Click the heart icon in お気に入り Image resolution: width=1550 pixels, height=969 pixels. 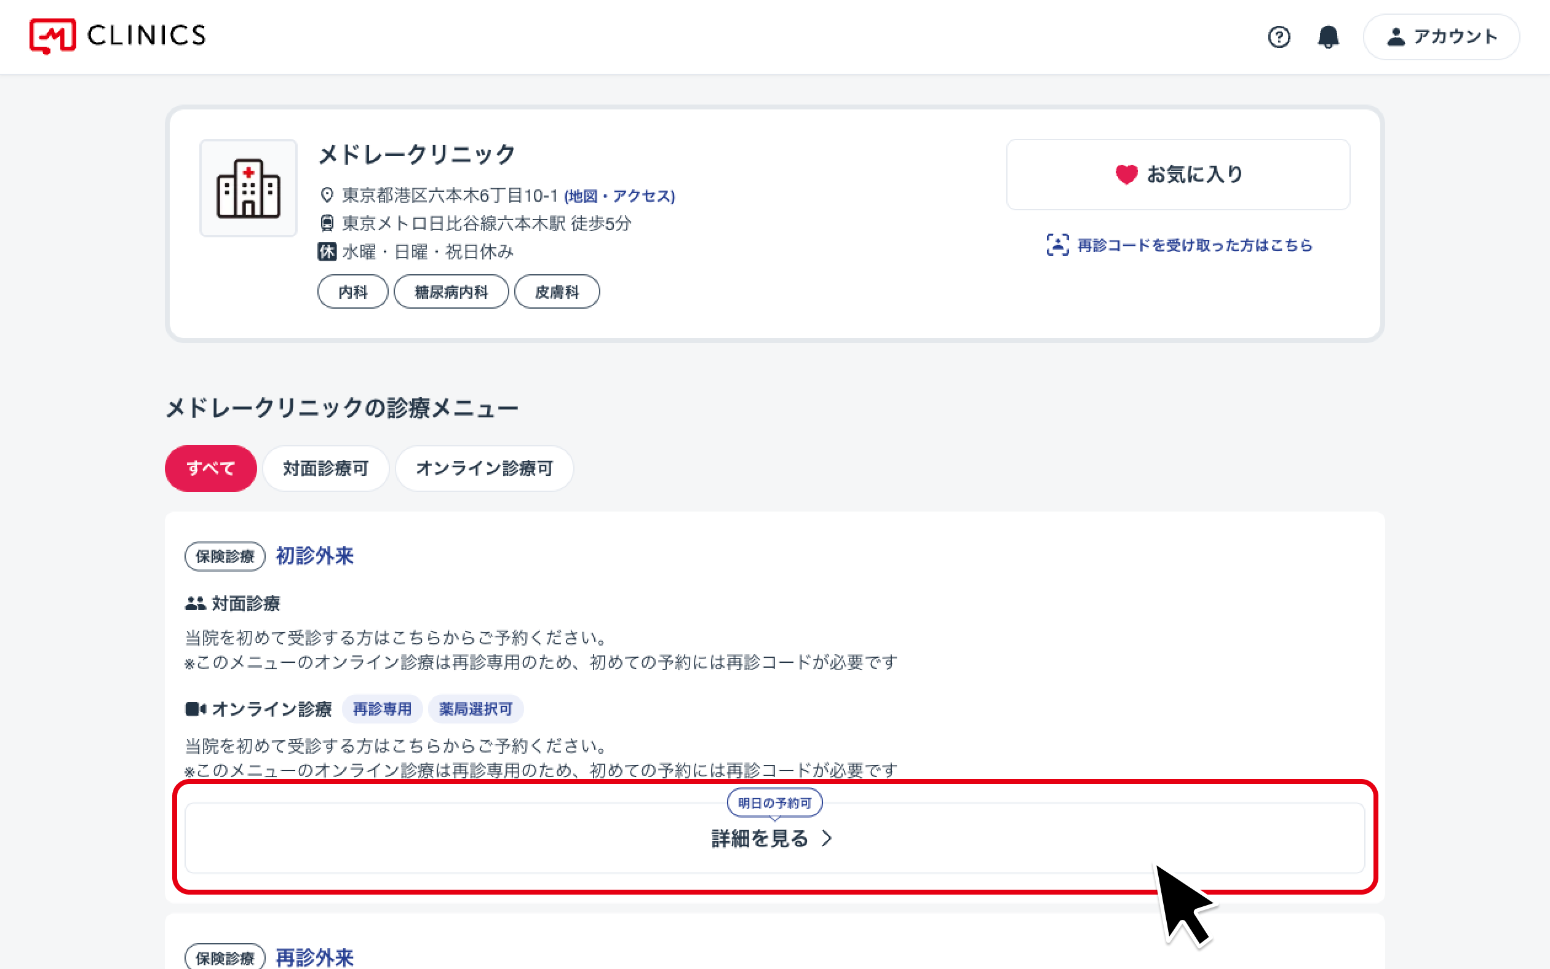click(x=1126, y=175)
